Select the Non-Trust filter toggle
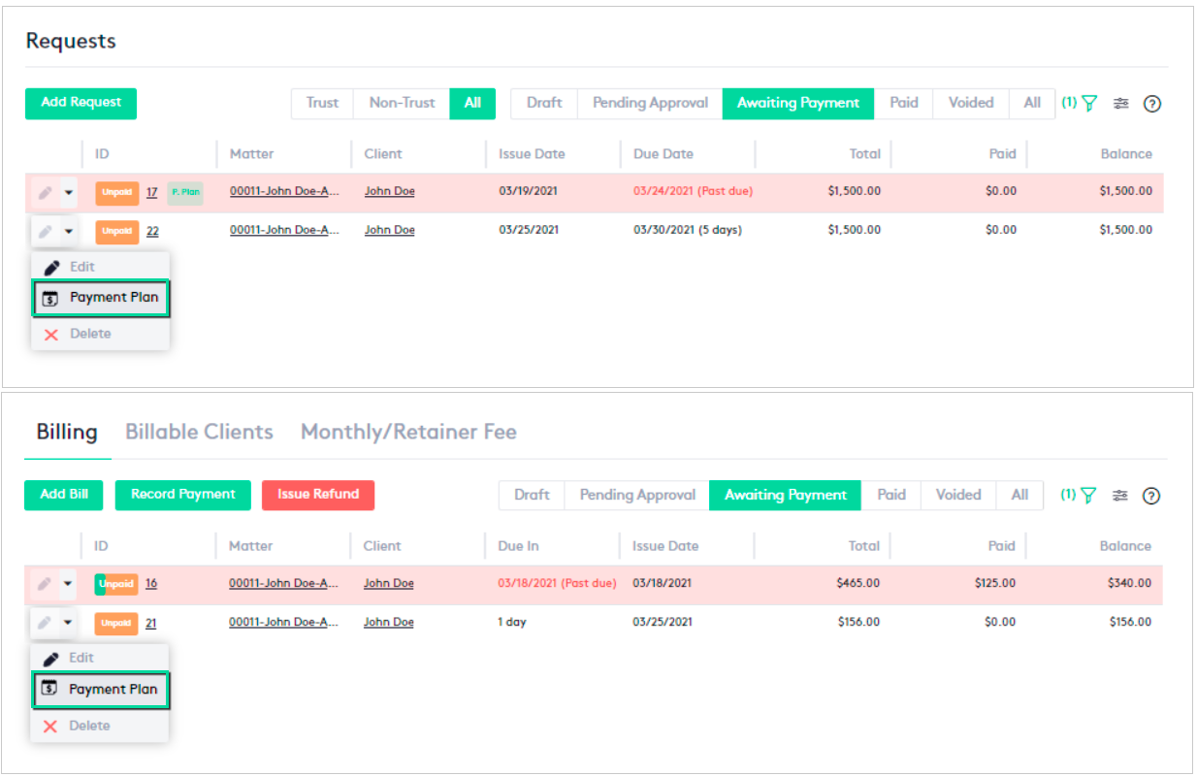The image size is (1197, 776). (x=402, y=103)
